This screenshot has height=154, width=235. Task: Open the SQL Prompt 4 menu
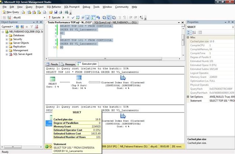coord(72,7)
